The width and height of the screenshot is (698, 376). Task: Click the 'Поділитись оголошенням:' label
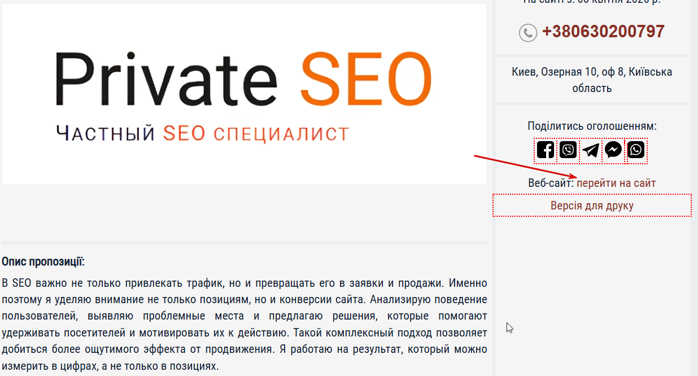(x=592, y=126)
